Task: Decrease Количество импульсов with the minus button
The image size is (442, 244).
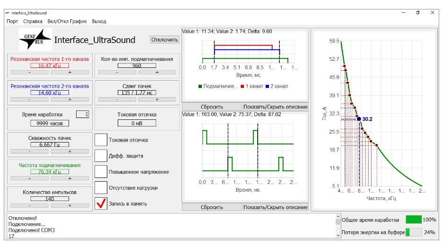Action: click(x=29, y=205)
